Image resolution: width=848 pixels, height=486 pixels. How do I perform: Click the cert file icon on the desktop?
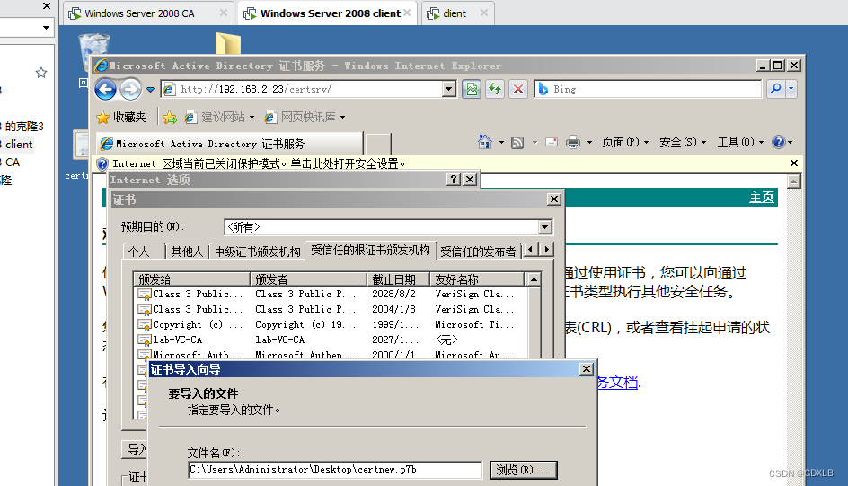click(x=80, y=145)
